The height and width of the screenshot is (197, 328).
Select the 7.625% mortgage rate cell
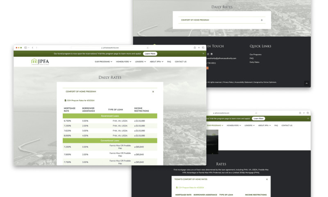[x=67, y=131]
